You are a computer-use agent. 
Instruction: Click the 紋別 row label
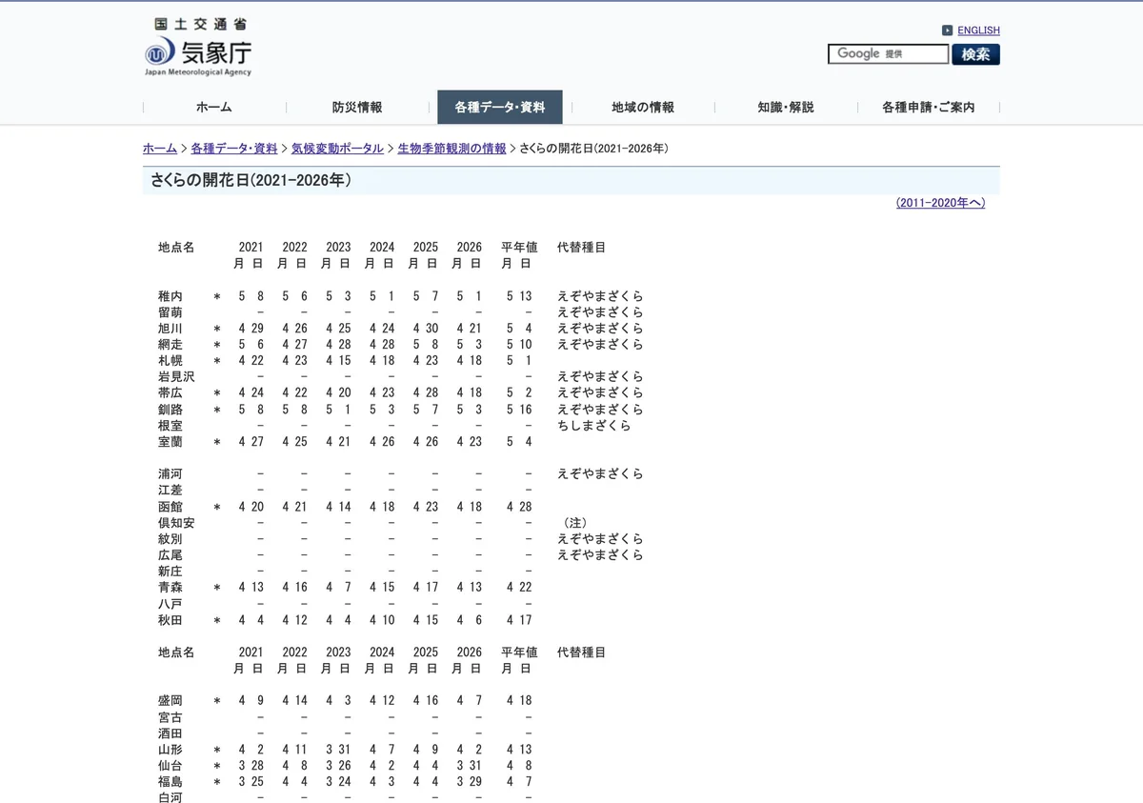170,539
